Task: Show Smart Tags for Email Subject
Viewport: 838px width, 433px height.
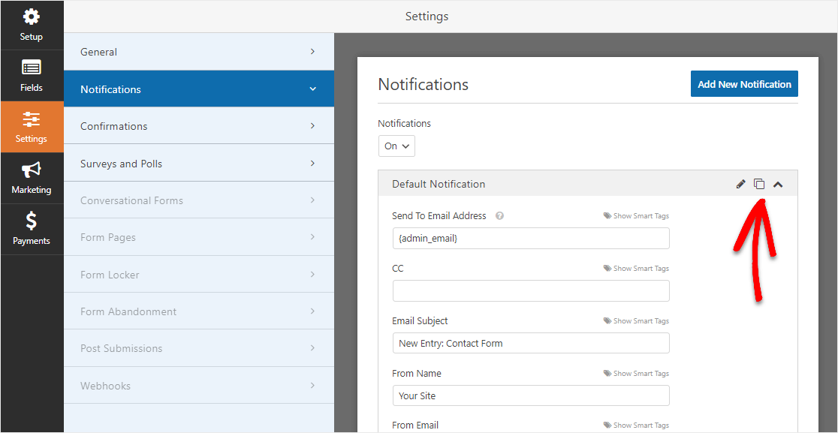Action: coord(636,321)
